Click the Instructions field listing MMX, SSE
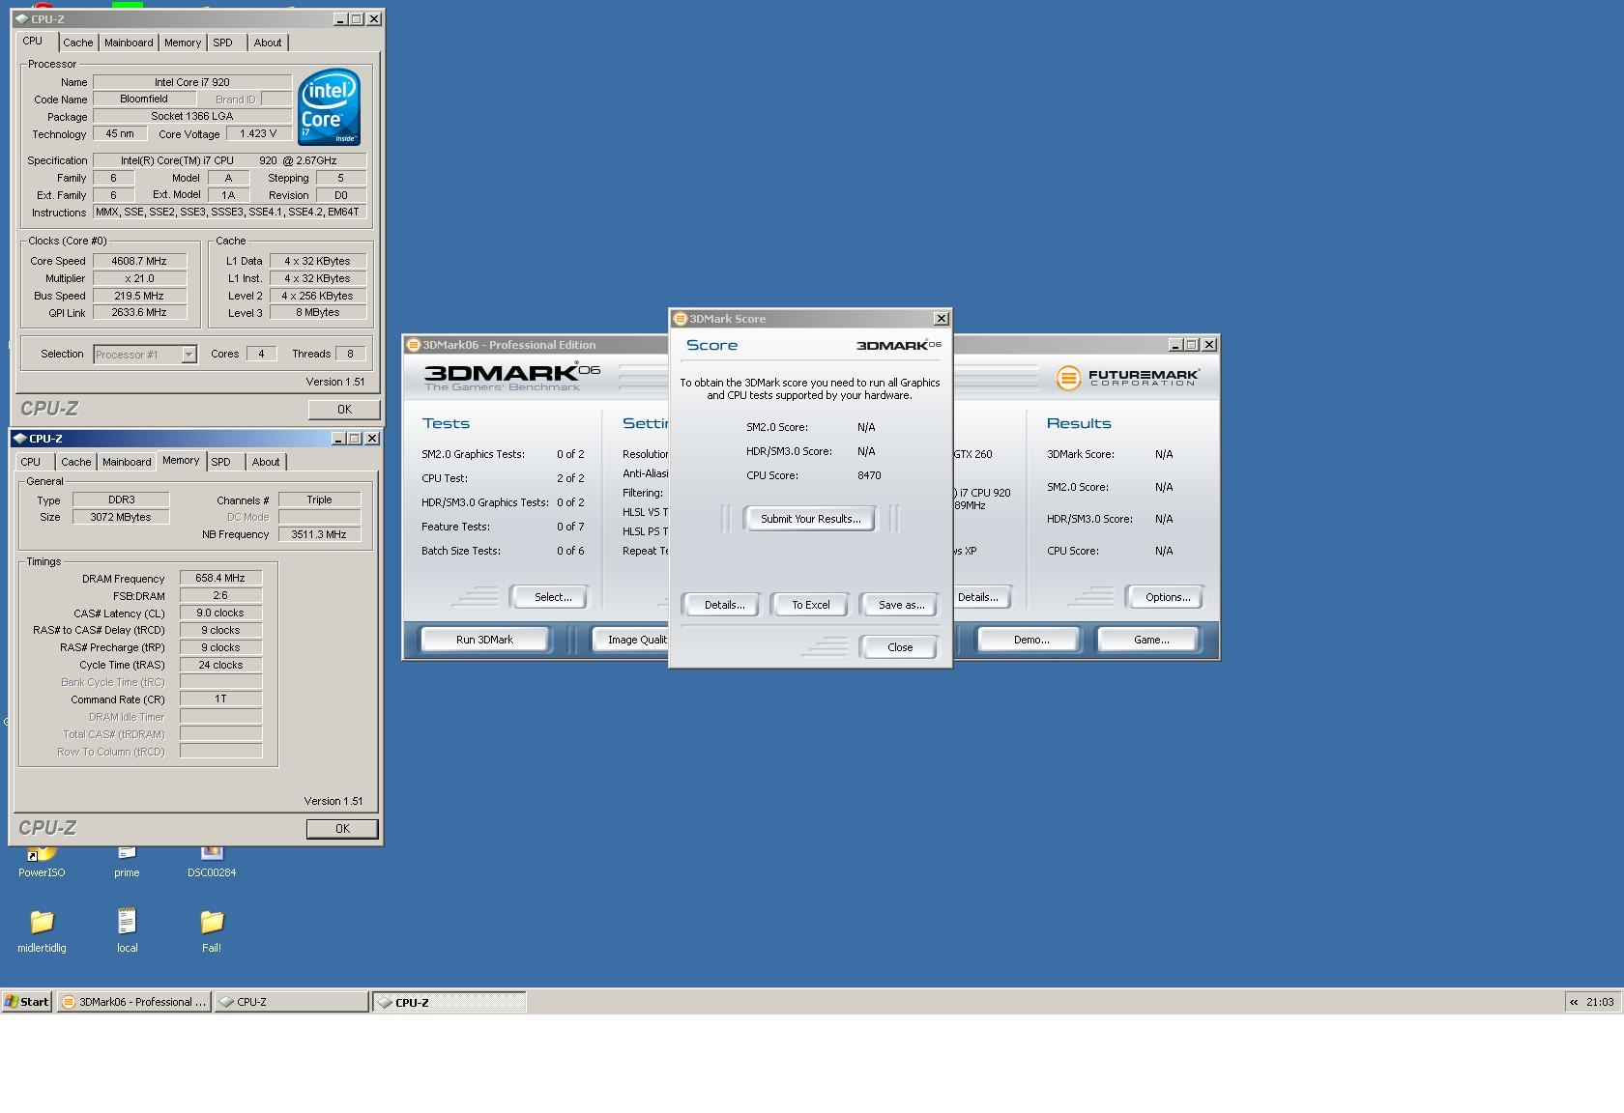Image resolution: width=1624 pixels, height=1113 pixels. 229,212
